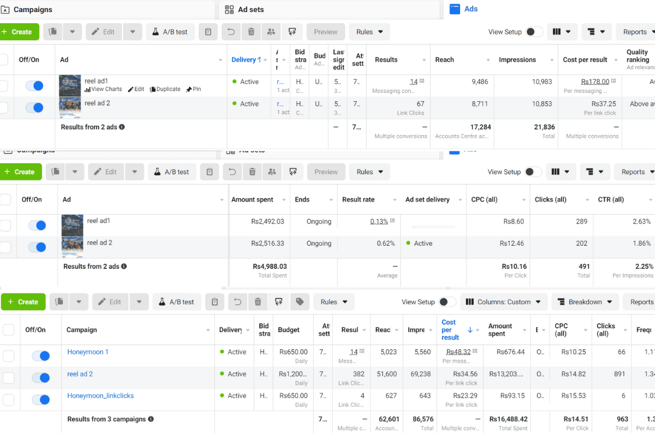Click duplicate icon in the top Ads toolbar
Image resolution: width=655 pixels, height=433 pixels.
coord(53,32)
